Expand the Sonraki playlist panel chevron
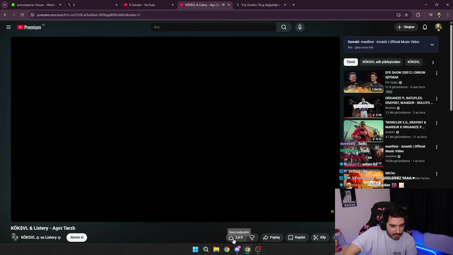This screenshot has height=255, width=453. coord(432,45)
